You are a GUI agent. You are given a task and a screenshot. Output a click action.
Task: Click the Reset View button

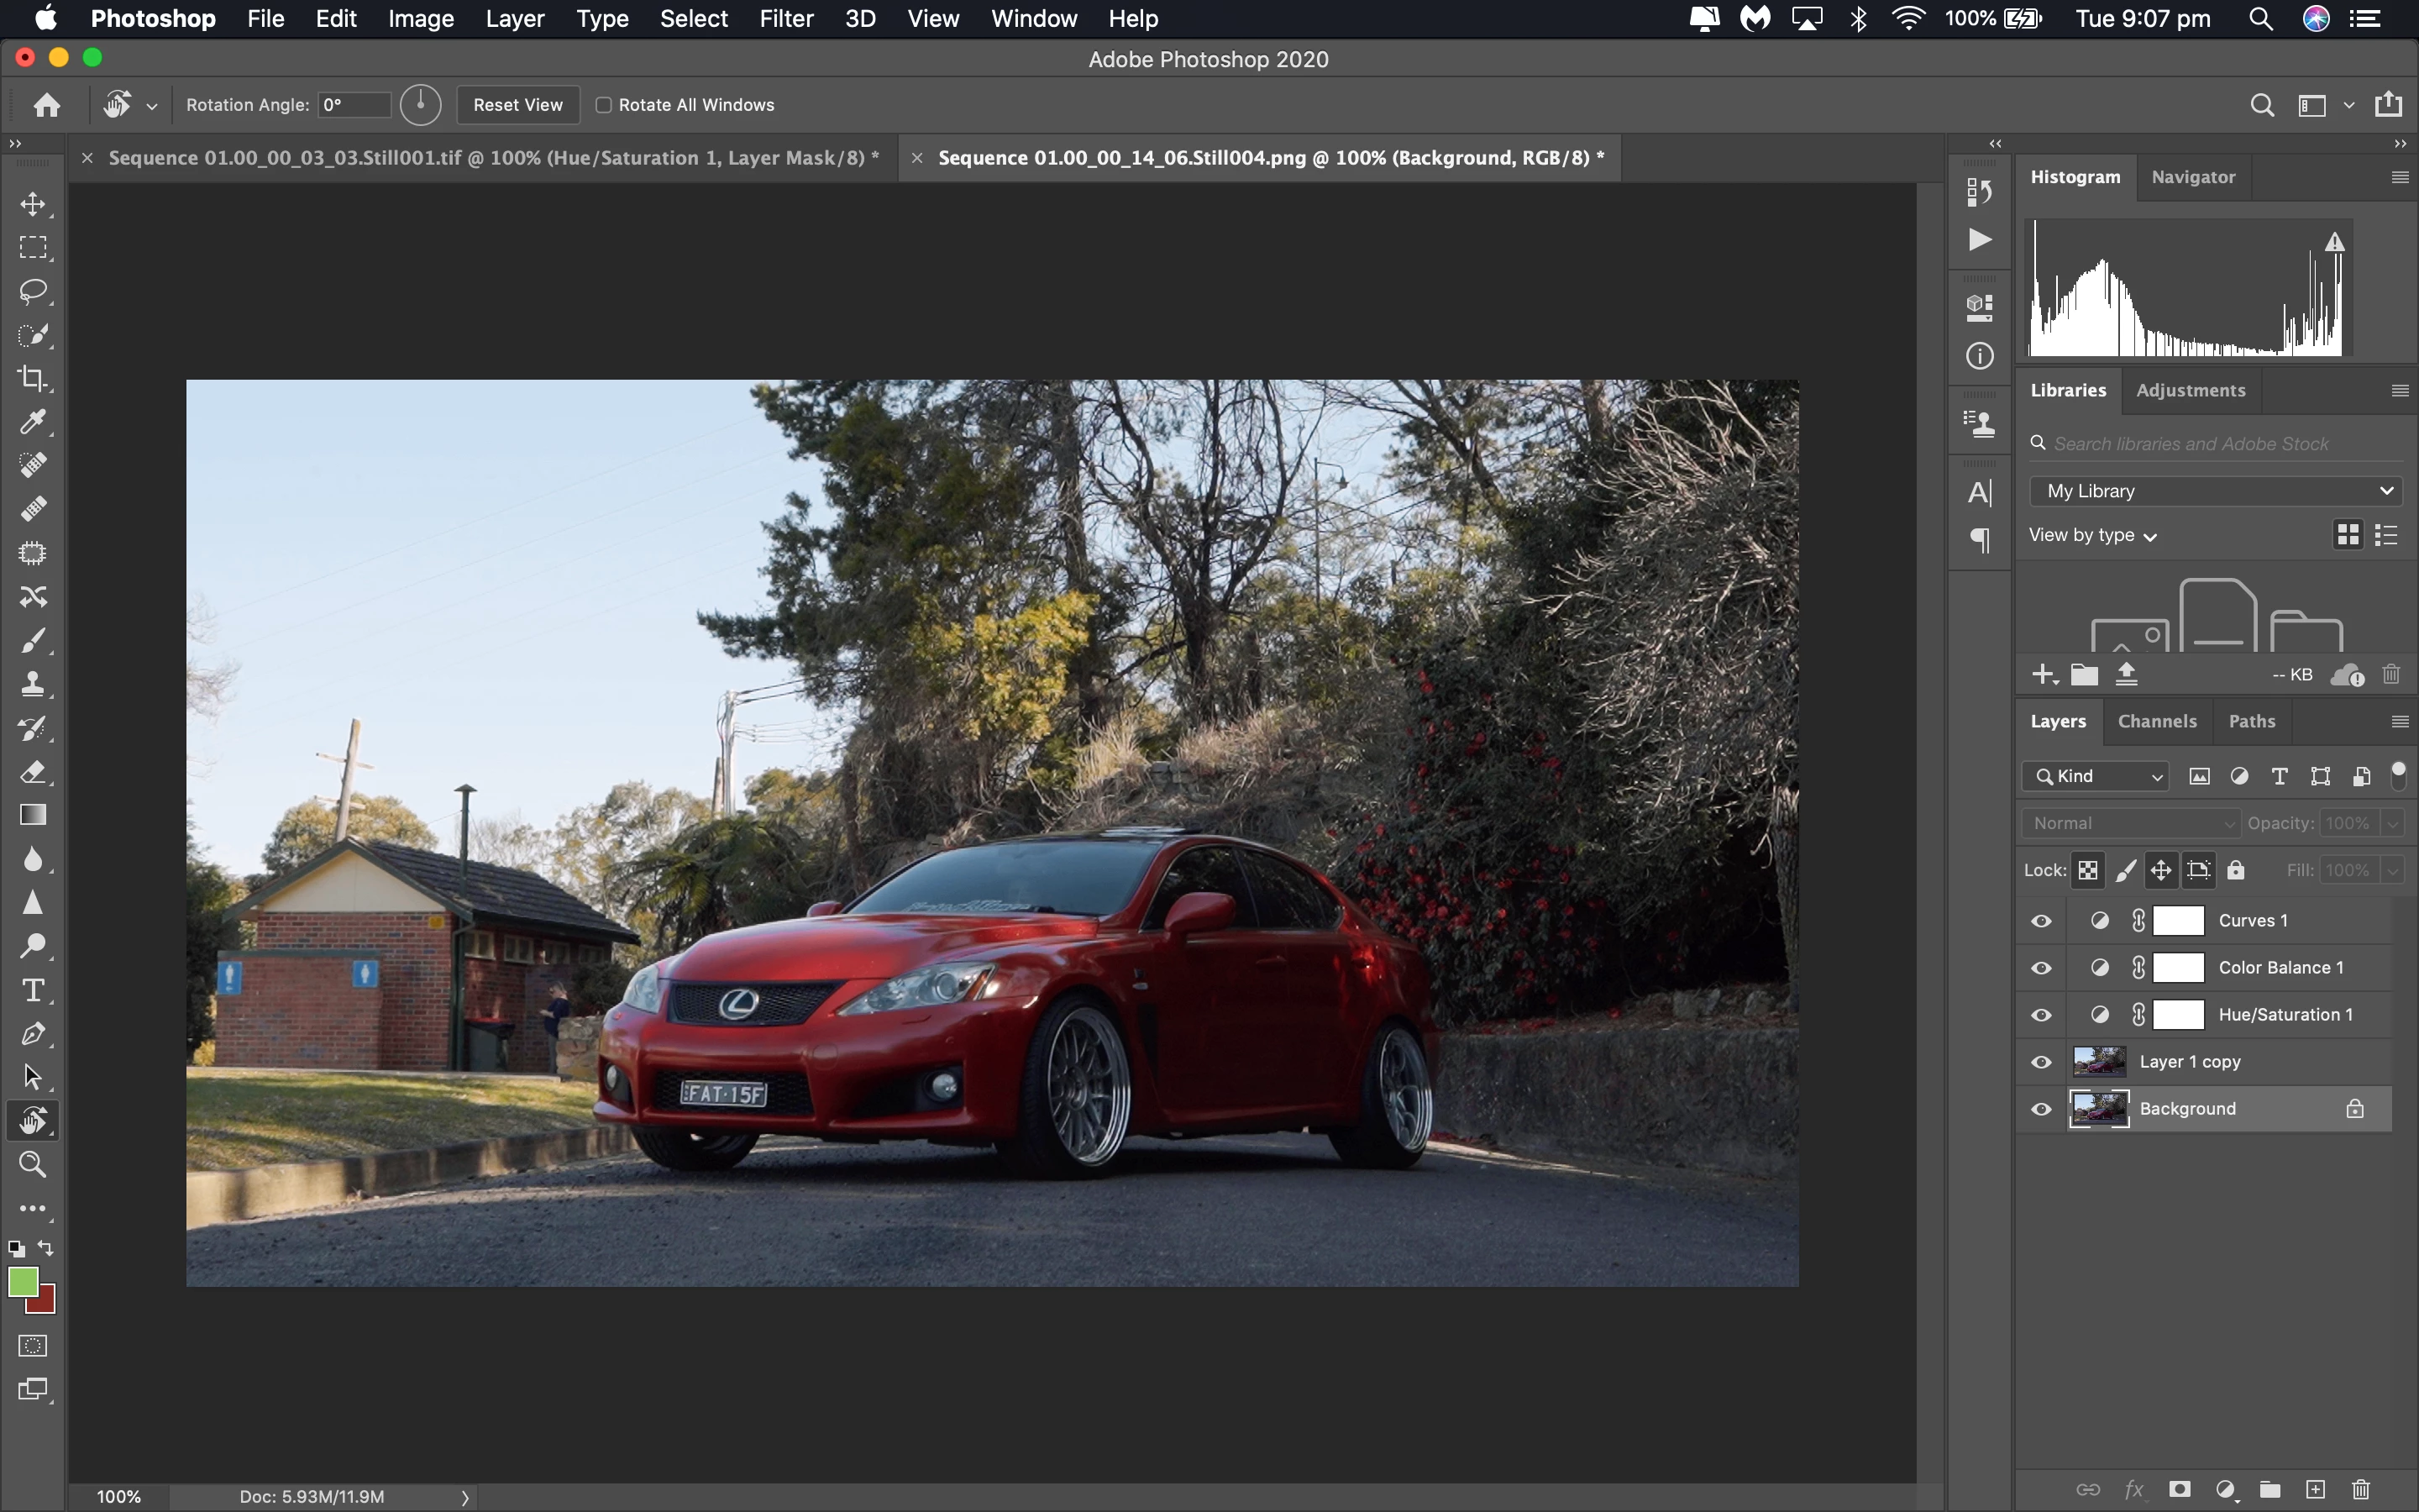[517, 105]
